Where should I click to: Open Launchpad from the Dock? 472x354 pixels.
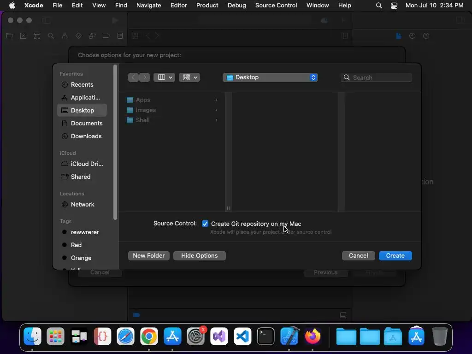(x=55, y=336)
